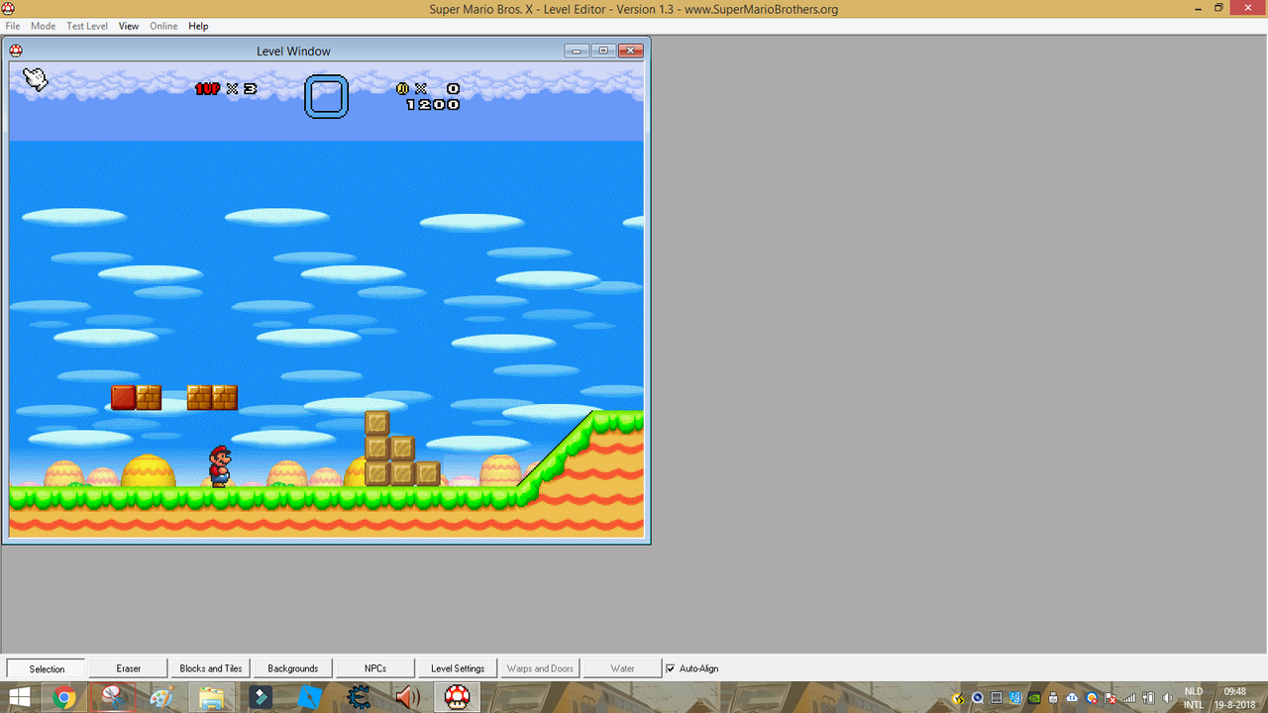Image resolution: width=1268 pixels, height=713 pixels.
Task: Click the reserve item box in HUD
Action: point(326,97)
